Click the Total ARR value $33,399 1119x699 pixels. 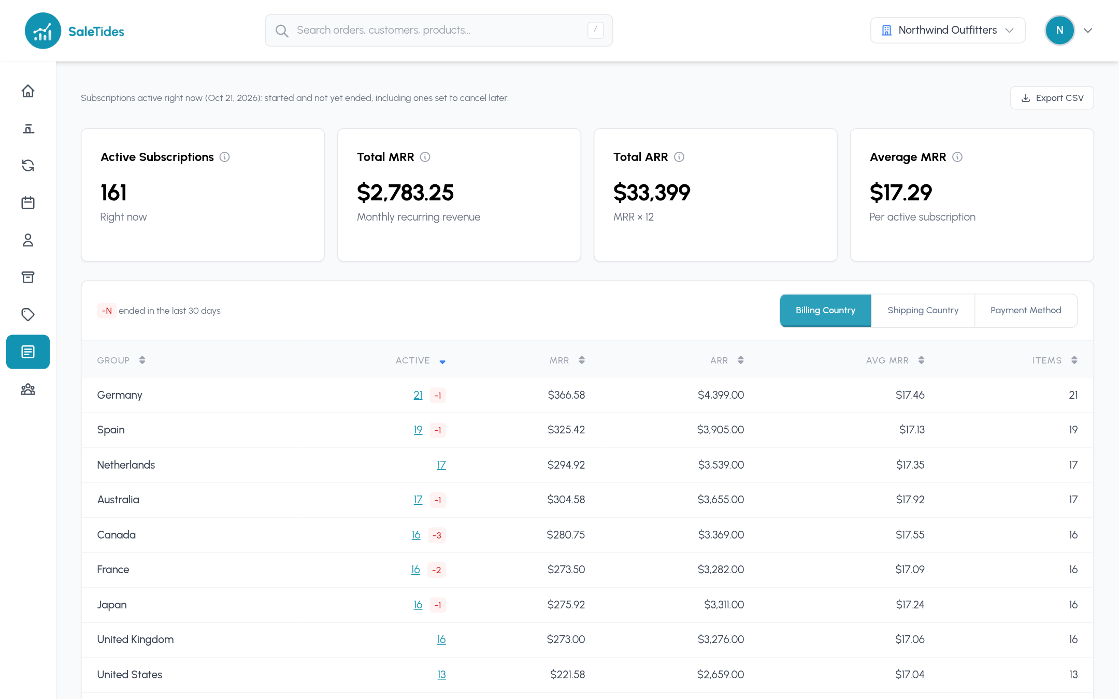click(652, 193)
